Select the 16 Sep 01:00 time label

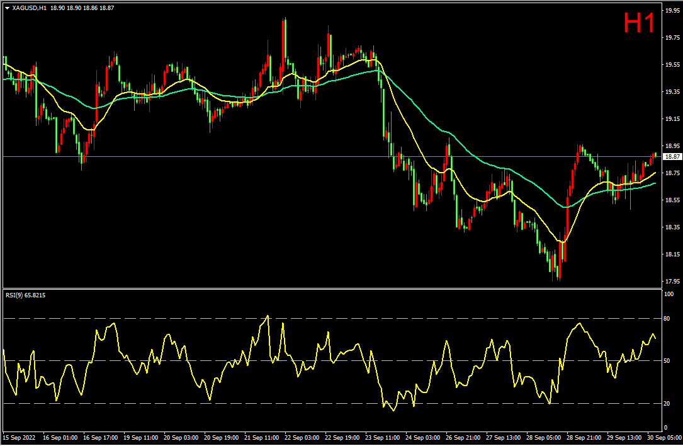pos(60,437)
